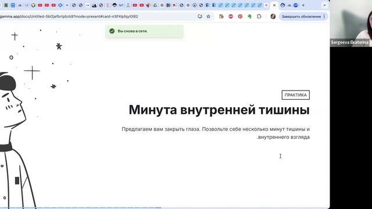Click the ПРАКТИКА label box
Screen dimensions: 372x209
(x=296, y=95)
